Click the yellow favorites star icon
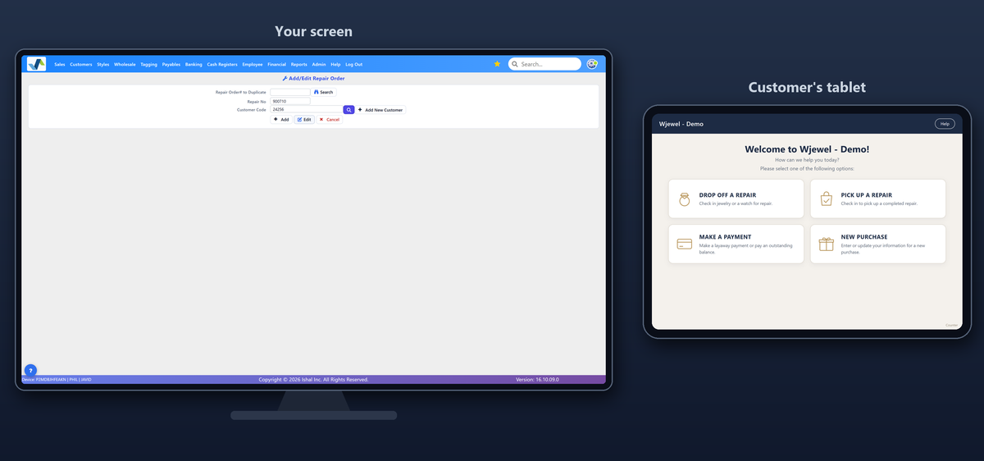984x461 pixels. pos(497,64)
